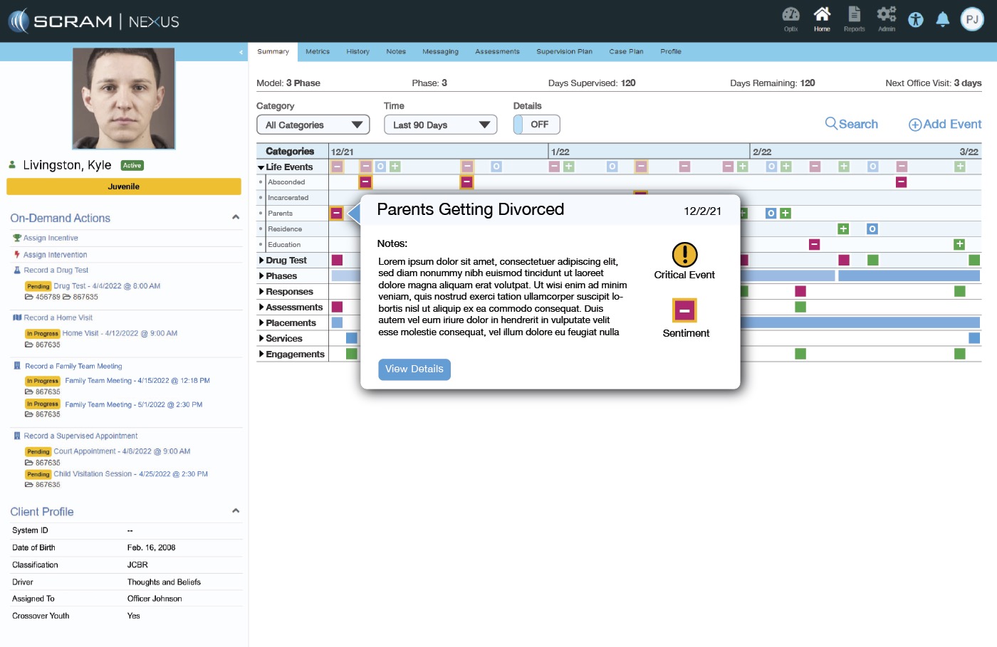Click the Home icon in header
The height and width of the screenshot is (647, 997).
point(822,15)
